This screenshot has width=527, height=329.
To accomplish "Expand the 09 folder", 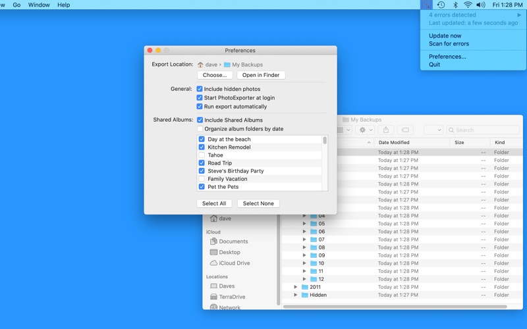I will tap(304, 255).
